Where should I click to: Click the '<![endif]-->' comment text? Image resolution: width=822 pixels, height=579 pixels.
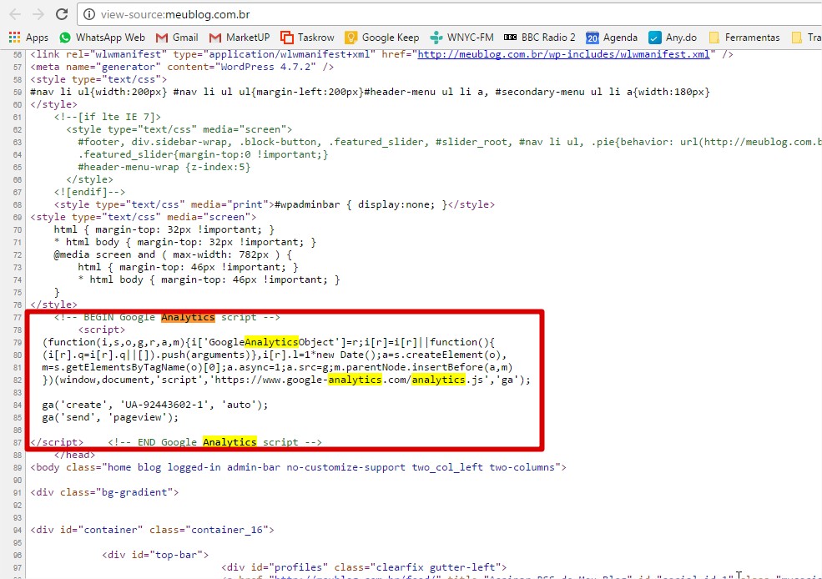[x=89, y=192]
